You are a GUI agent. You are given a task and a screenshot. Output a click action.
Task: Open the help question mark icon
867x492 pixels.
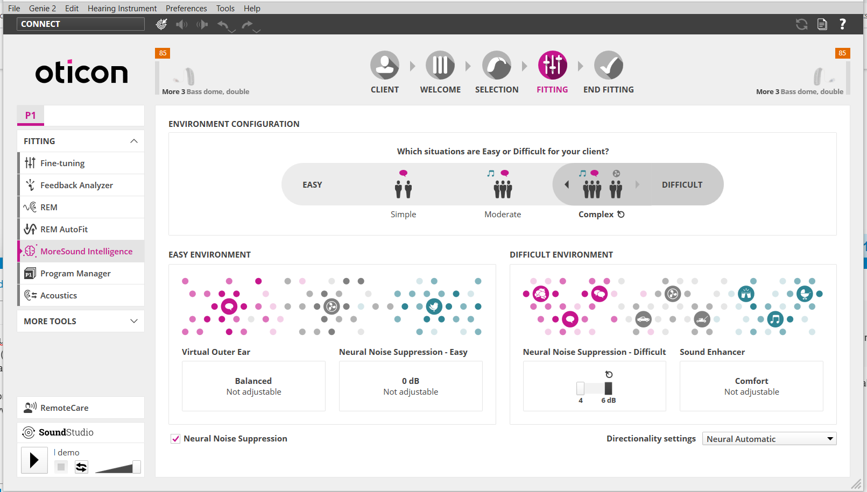843,24
